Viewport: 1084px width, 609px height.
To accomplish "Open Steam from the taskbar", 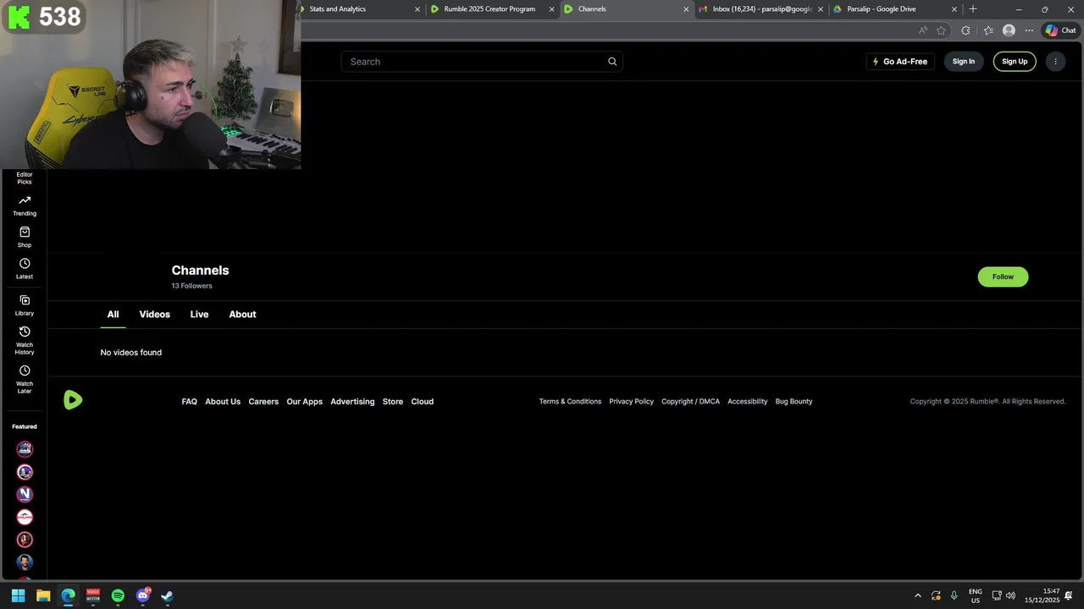I will tap(168, 595).
